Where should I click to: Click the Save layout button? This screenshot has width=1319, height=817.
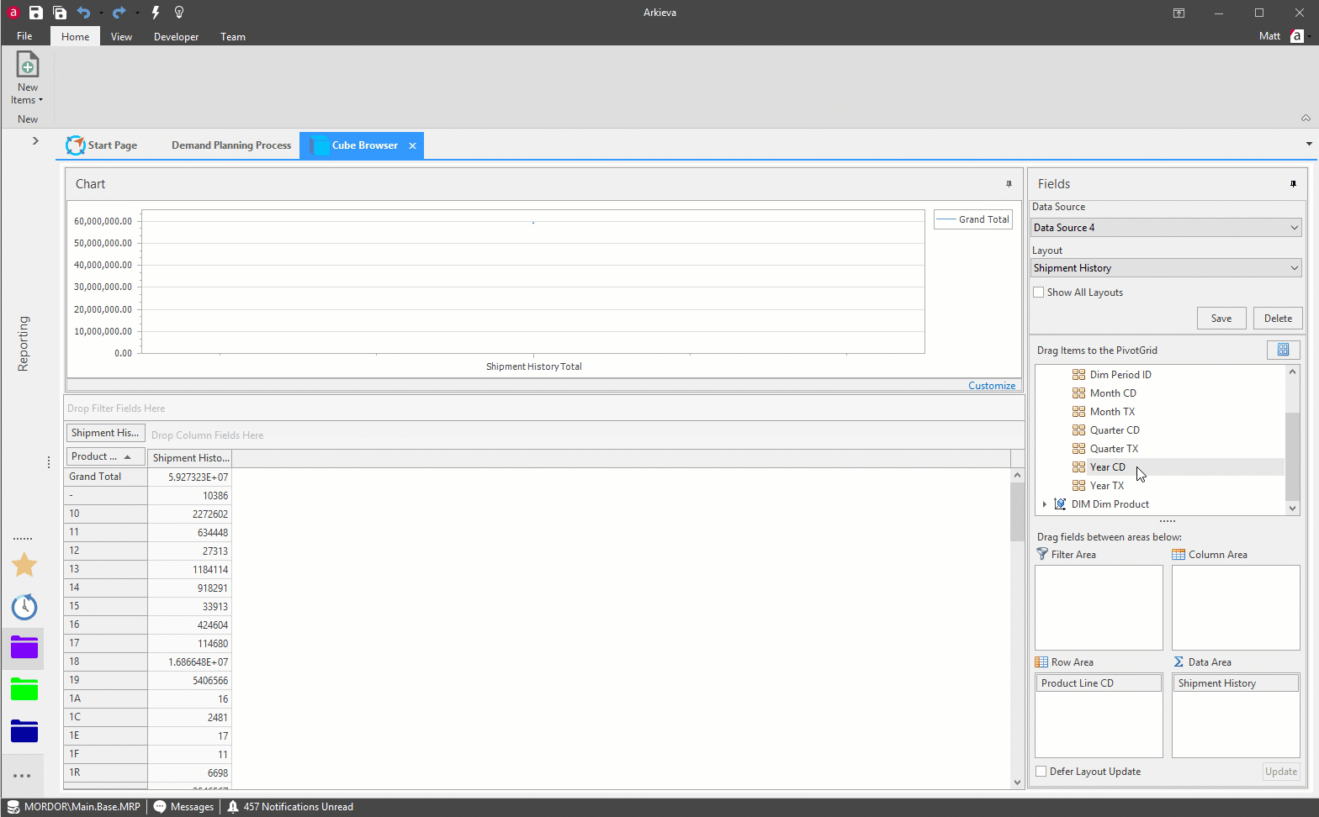(1221, 319)
